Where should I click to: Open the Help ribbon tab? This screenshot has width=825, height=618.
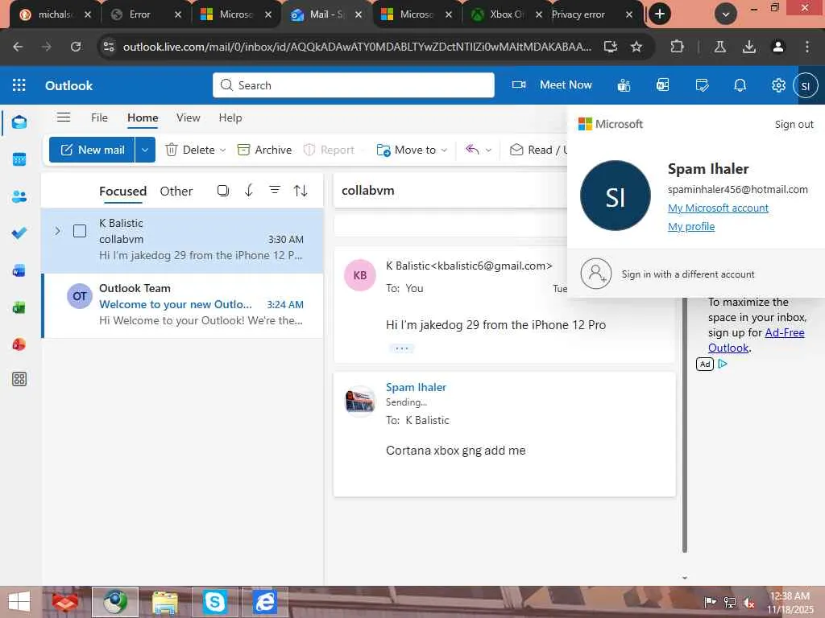point(230,117)
